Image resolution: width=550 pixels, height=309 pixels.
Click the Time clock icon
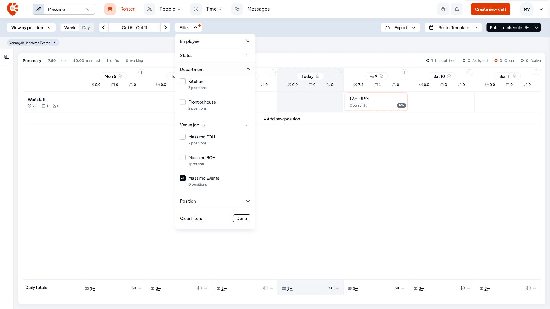click(x=196, y=9)
